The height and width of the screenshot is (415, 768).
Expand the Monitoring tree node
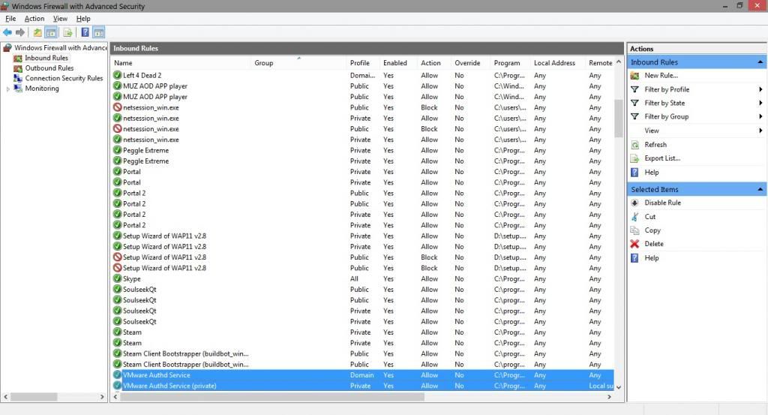pyautogui.click(x=7, y=89)
